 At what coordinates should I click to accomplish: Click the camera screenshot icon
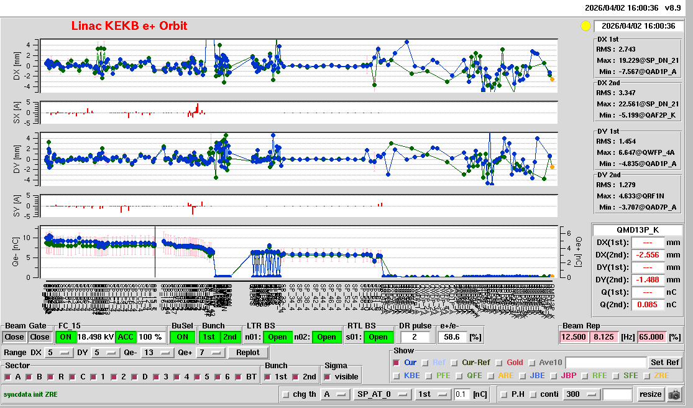[674, 394]
